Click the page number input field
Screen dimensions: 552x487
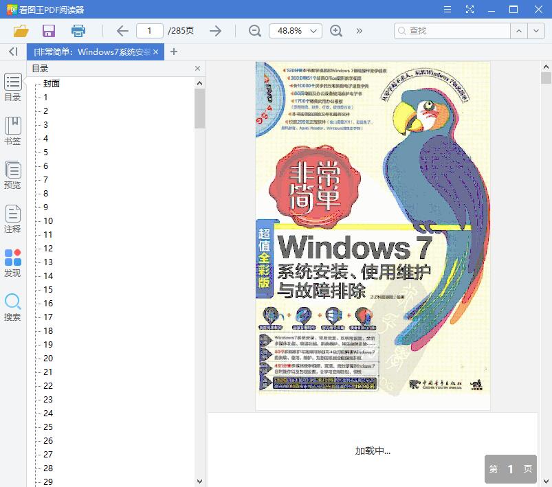coord(150,31)
